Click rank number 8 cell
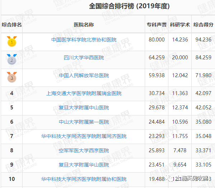Viewport: 215px width, 188px height. (x=12, y=150)
